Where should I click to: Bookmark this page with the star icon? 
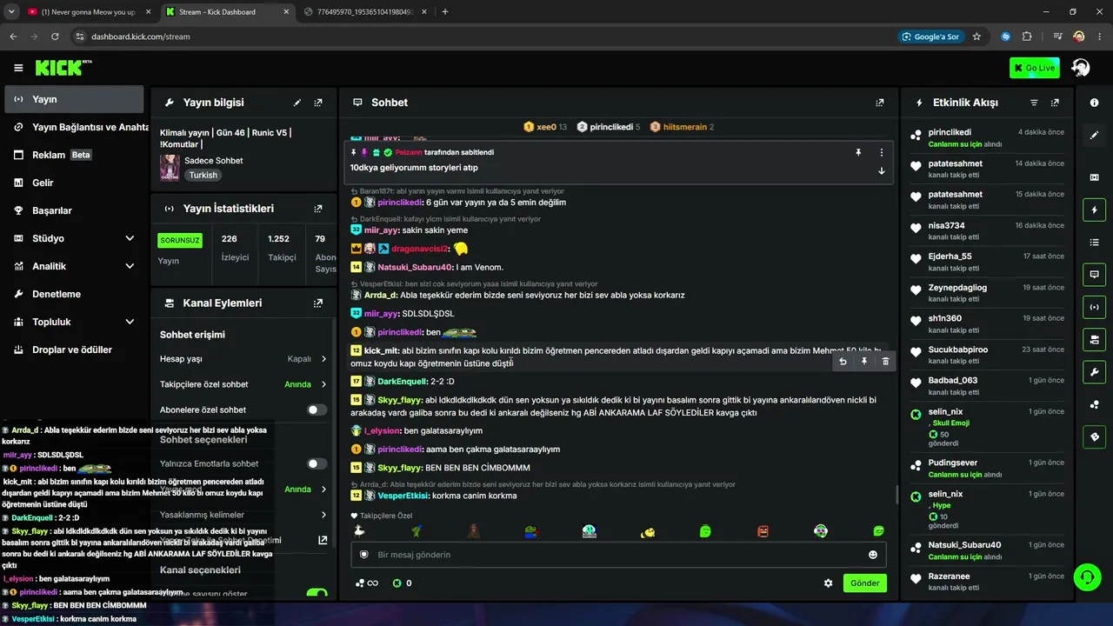(976, 37)
